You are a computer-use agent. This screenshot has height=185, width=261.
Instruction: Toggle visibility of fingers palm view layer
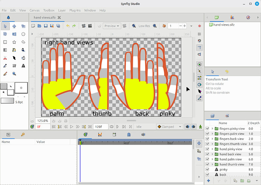coord(207,134)
